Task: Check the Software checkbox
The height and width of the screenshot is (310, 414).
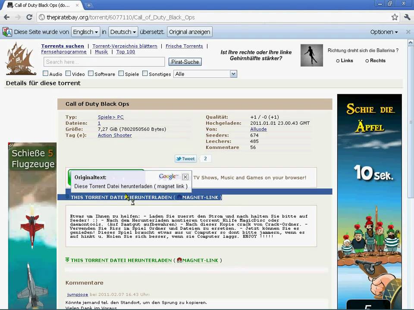Action: point(91,73)
